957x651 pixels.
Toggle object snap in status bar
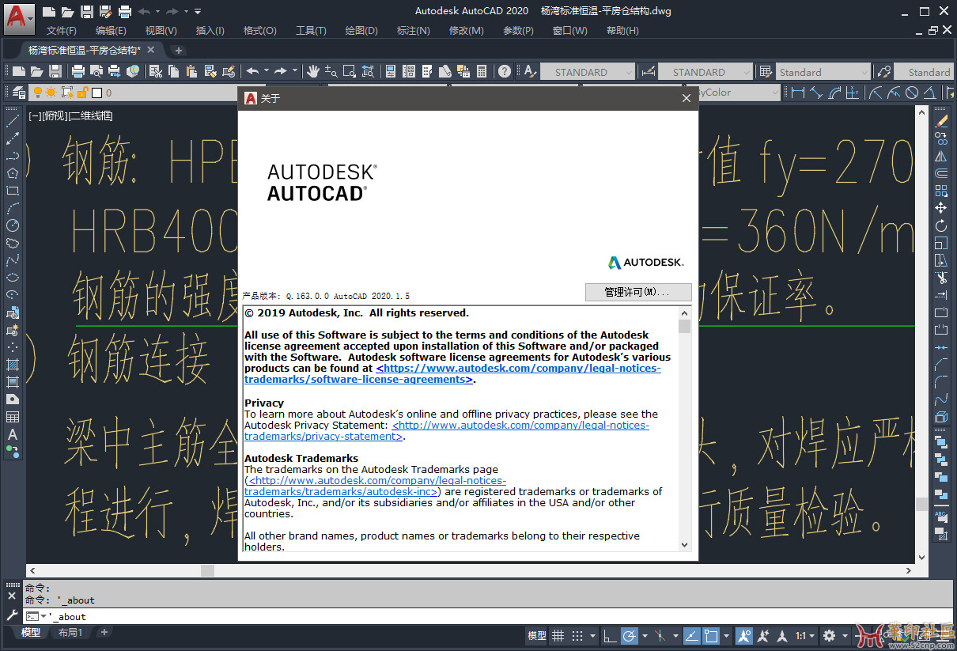[711, 635]
